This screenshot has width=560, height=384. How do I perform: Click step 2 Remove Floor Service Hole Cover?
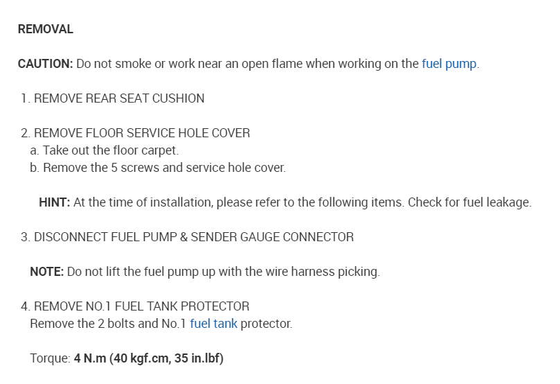(141, 133)
